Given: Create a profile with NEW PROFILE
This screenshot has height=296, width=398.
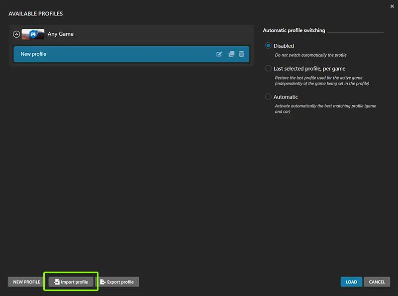Looking at the screenshot, I should pos(25,282).
